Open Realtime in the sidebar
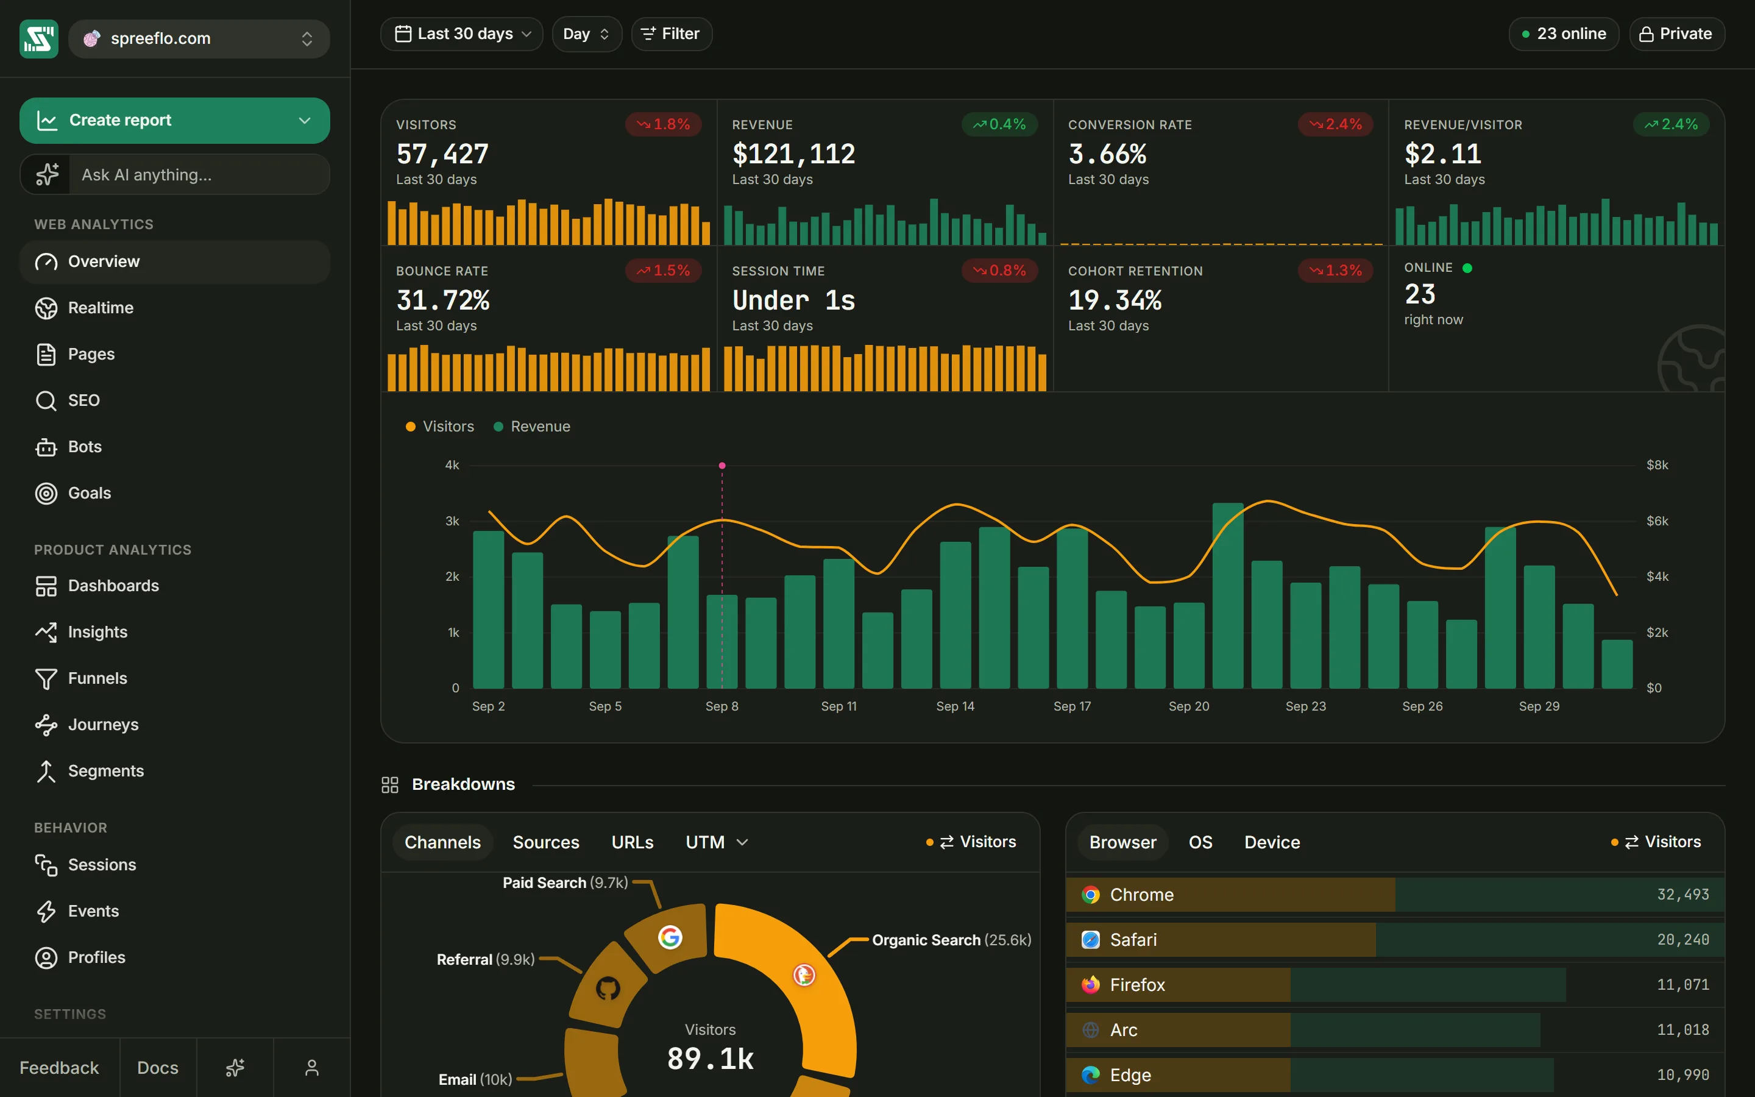This screenshot has width=1755, height=1097. (x=175, y=308)
